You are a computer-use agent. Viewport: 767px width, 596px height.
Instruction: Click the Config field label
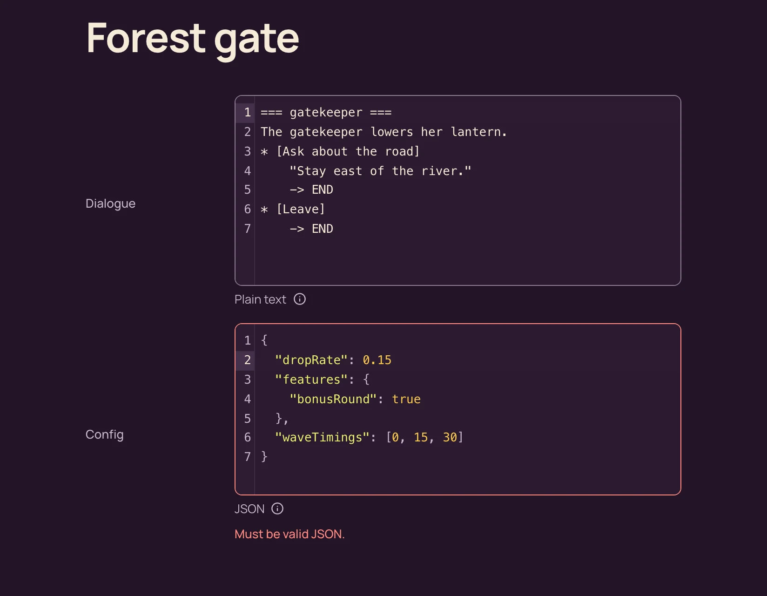pyautogui.click(x=104, y=434)
